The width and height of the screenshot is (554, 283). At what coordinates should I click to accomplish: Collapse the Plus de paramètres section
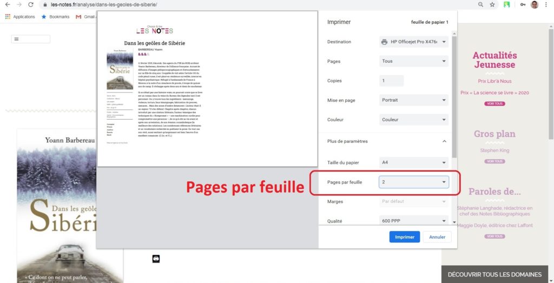(444, 141)
